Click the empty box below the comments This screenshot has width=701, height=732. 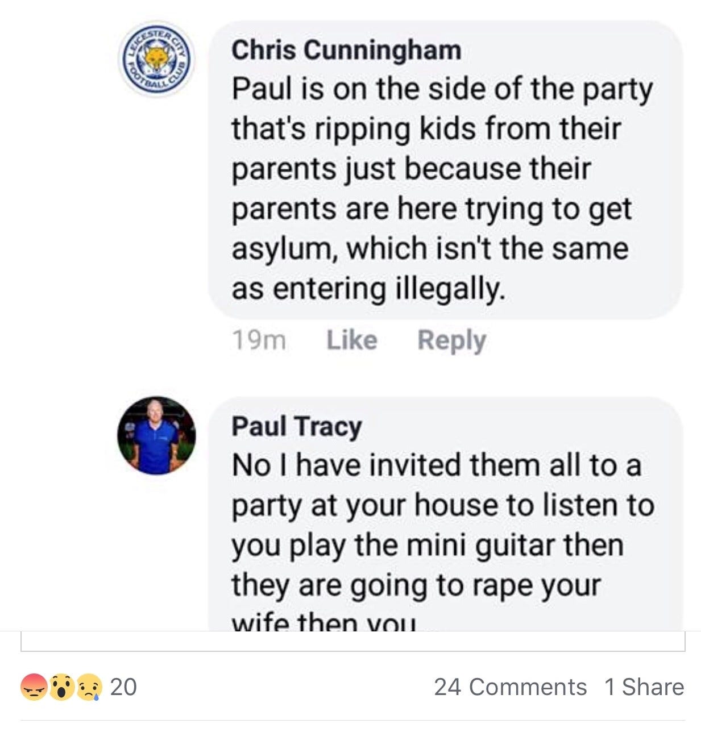(x=352, y=641)
